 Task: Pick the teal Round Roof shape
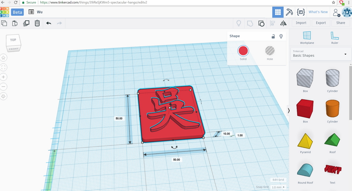pos(305,170)
